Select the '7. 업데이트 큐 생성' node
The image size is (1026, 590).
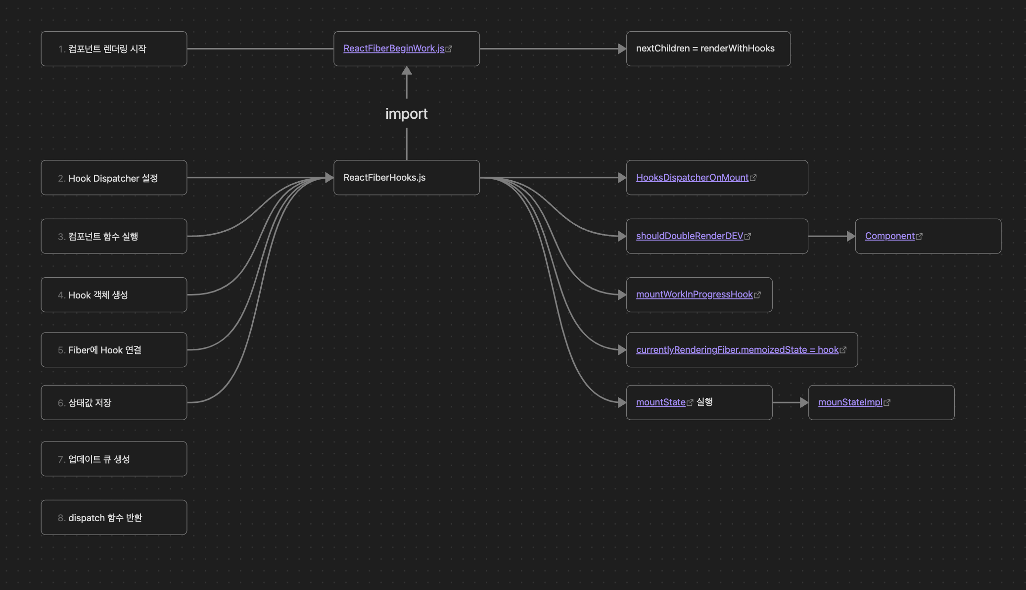pyautogui.click(x=114, y=459)
